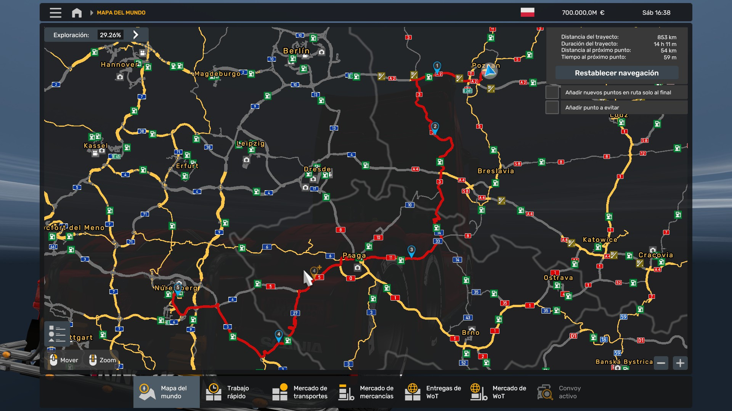Viewport: 732px width, 411px height.
Task: Click the camera viewpoint icon below Praga
Action: pyautogui.click(x=357, y=268)
